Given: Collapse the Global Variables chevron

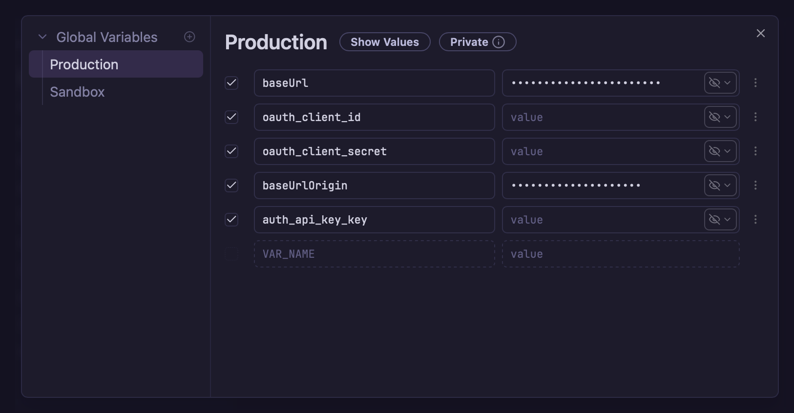Looking at the screenshot, I should (42, 37).
